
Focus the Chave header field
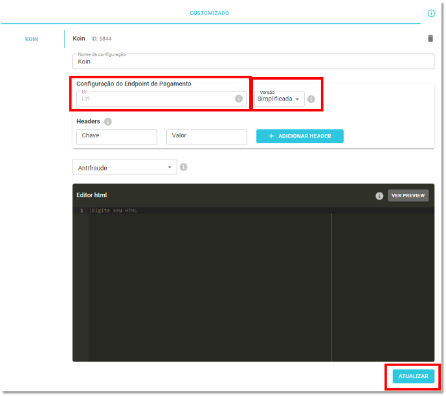pos(117,137)
